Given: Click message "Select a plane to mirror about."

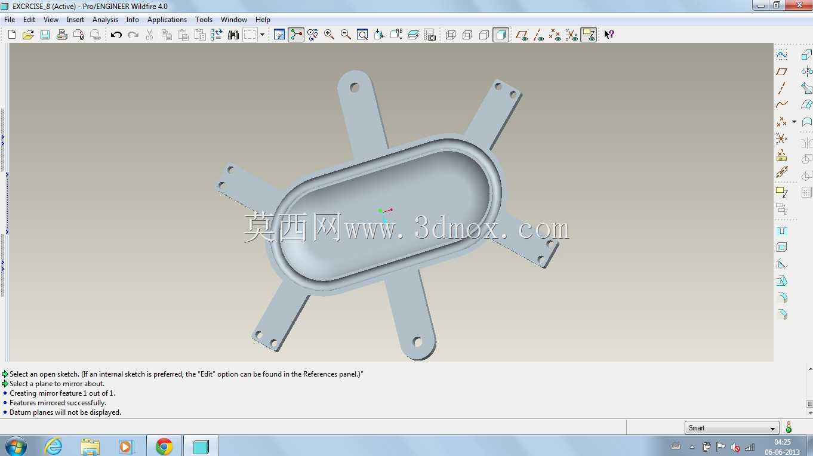Looking at the screenshot, I should pos(57,384).
